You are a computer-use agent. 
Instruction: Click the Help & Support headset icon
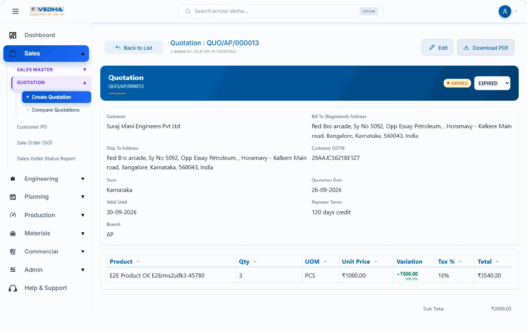pyautogui.click(x=13, y=288)
